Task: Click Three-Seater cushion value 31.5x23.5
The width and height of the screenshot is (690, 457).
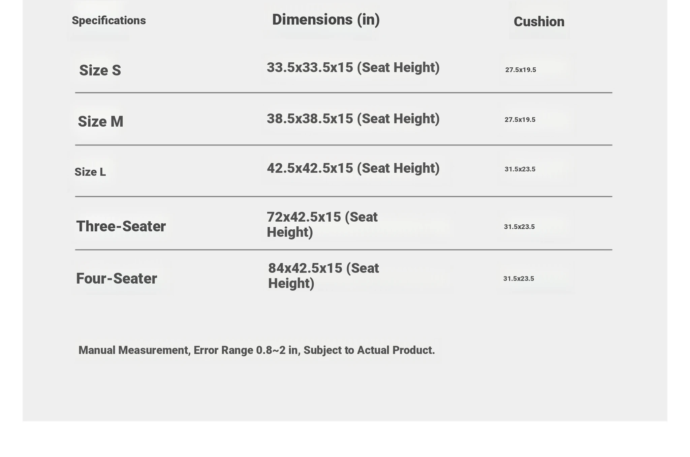Action: pos(519,227)
